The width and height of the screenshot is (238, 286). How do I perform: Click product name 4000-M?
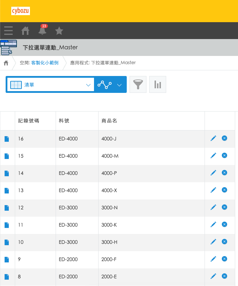pos(110,156)
